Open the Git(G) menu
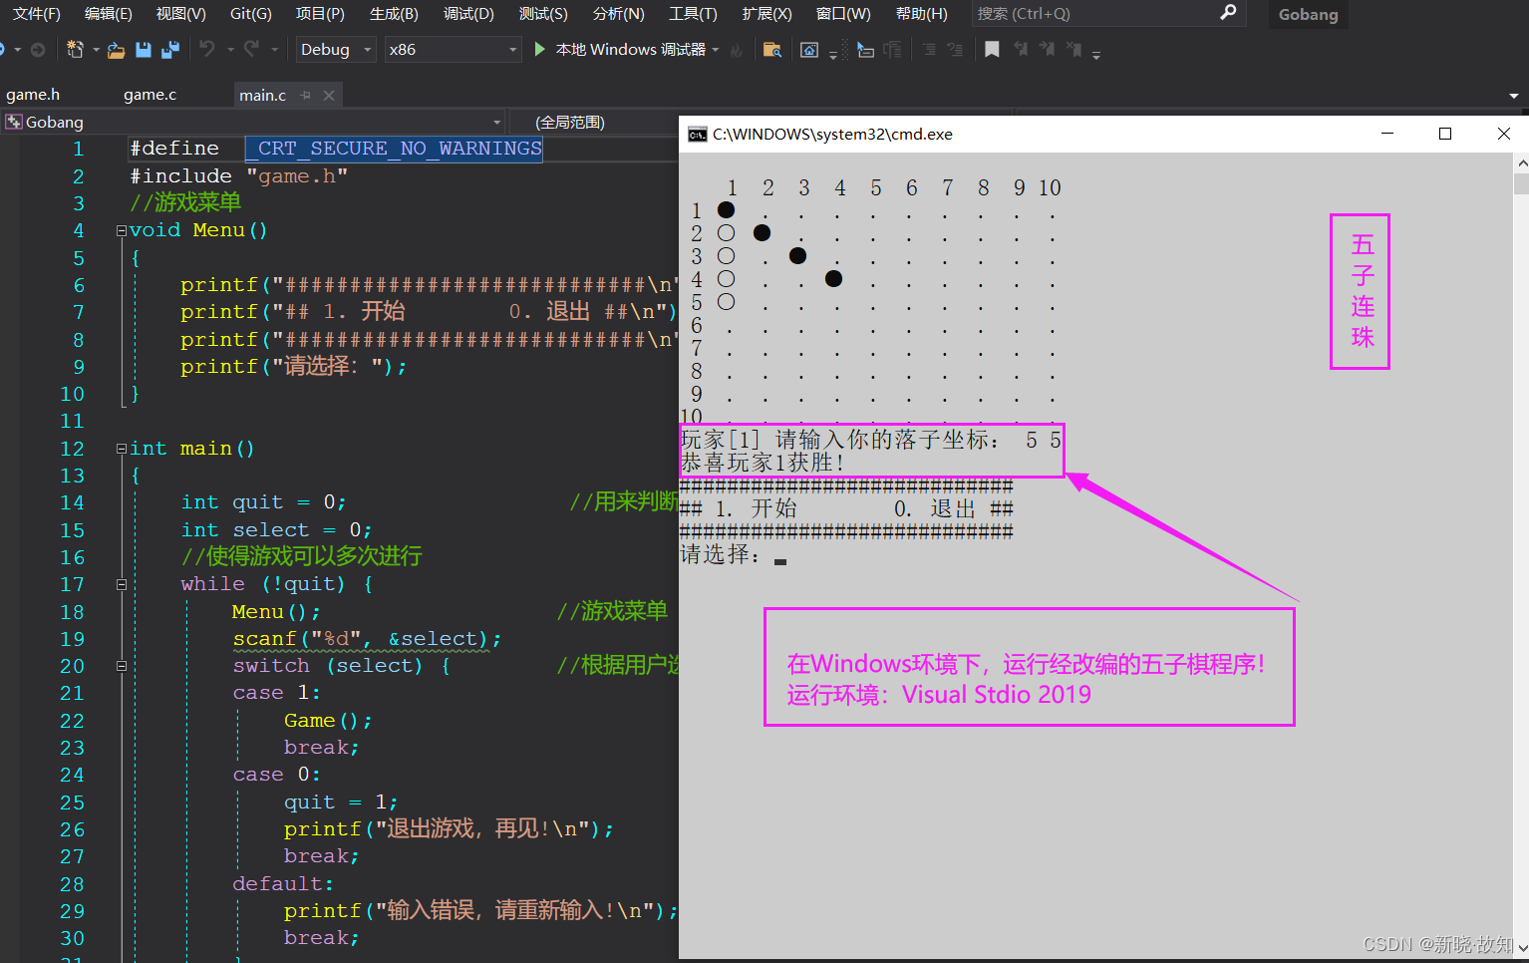The height and width of the screenshot is (963, 1529). tap(250, 13)
